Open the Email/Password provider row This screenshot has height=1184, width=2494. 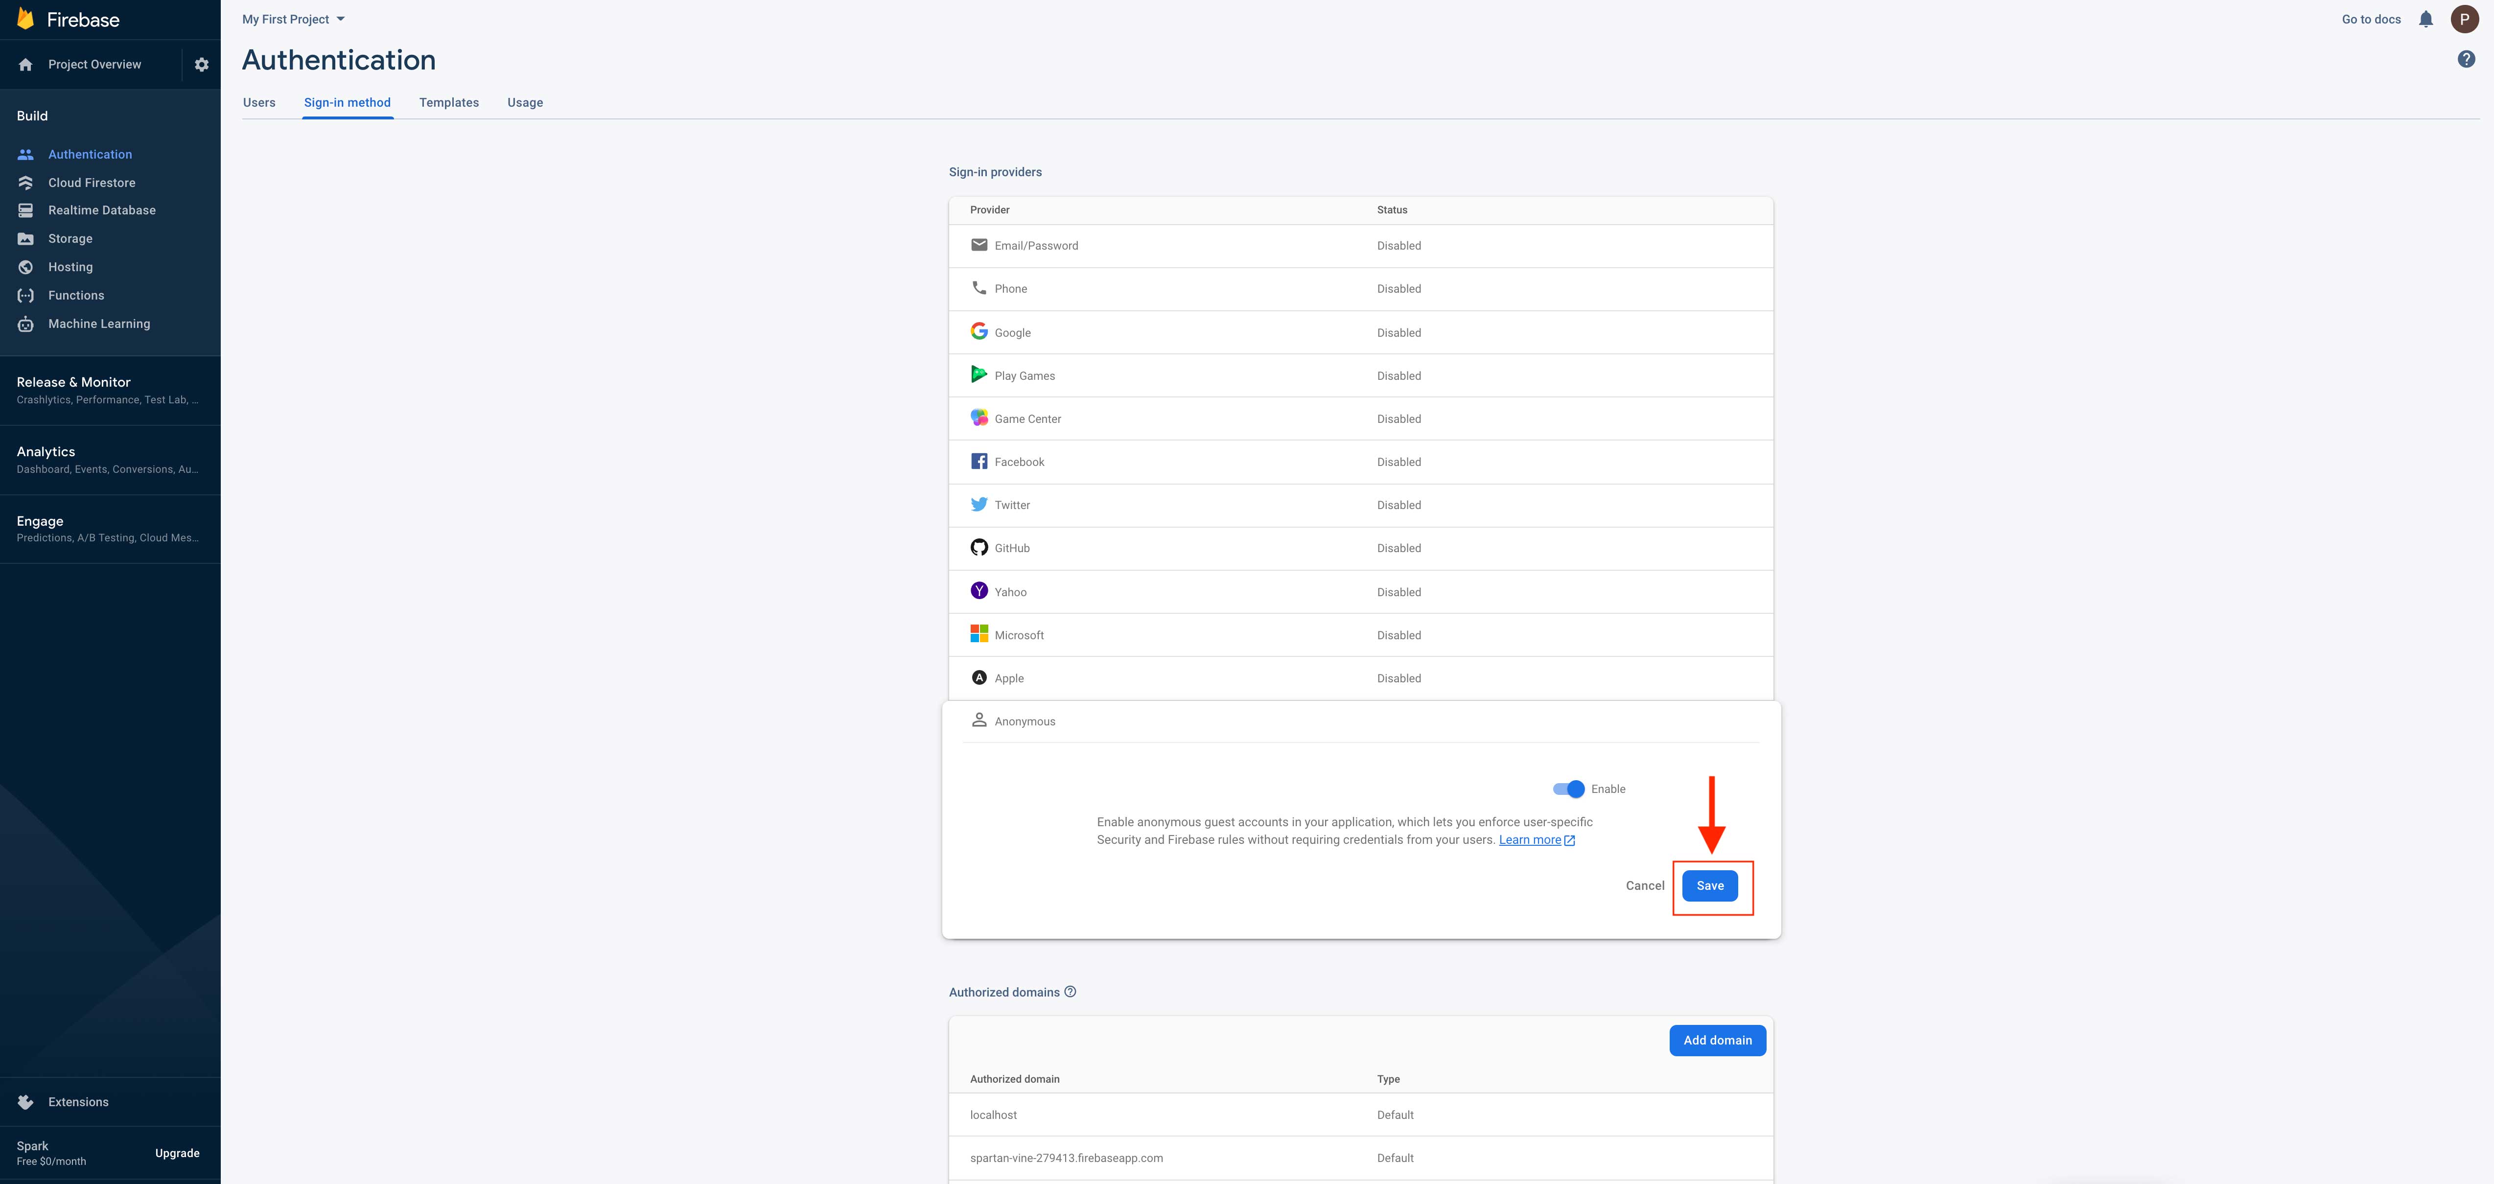pos(1360,246)
